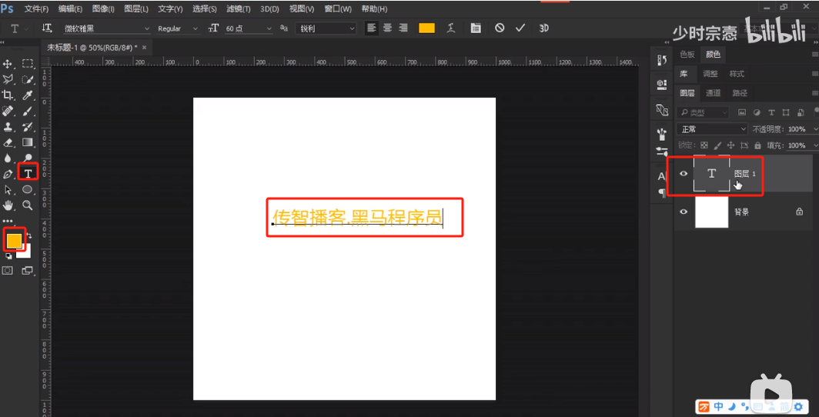Select the Horizontal Type tool

28,173
